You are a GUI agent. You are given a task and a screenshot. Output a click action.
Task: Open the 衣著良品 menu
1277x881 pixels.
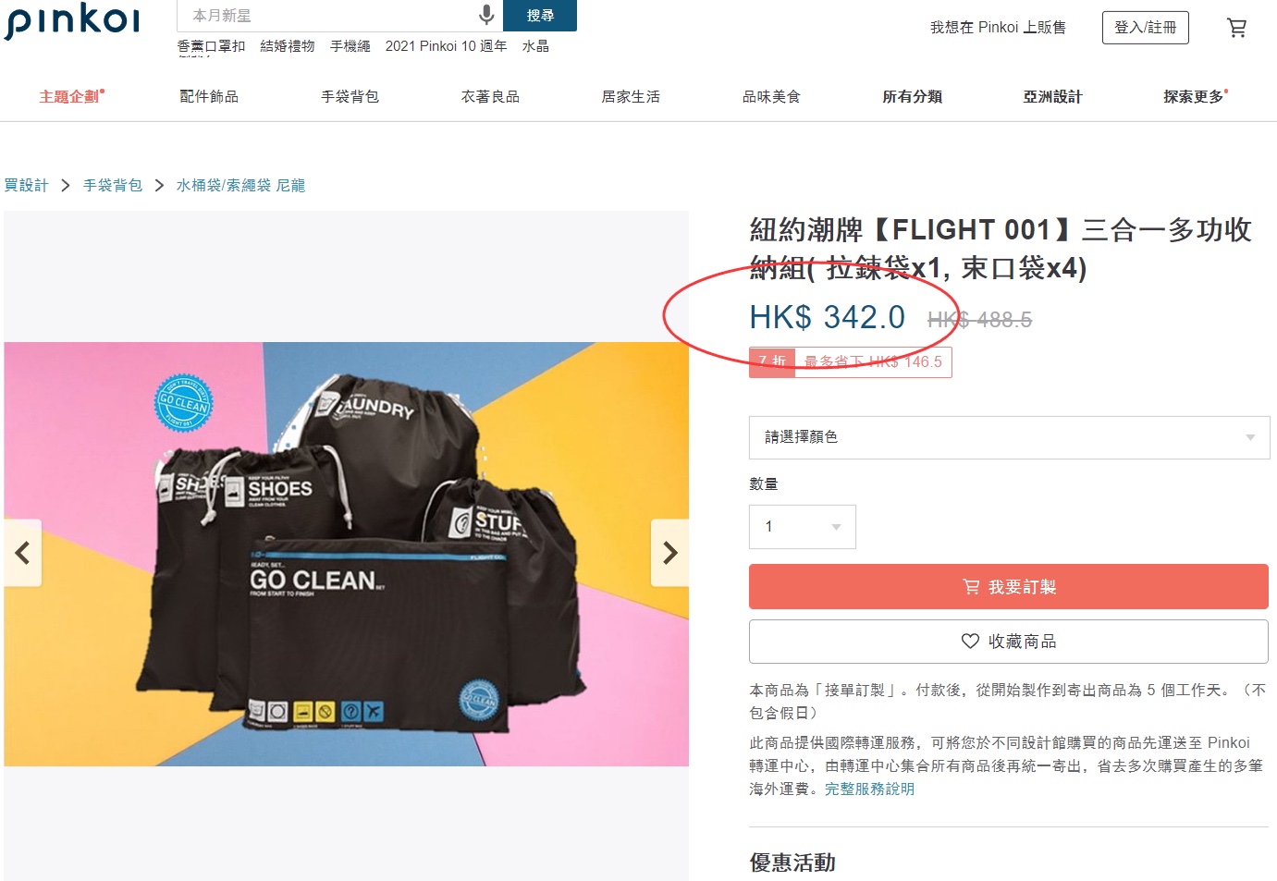pos(490,96)
